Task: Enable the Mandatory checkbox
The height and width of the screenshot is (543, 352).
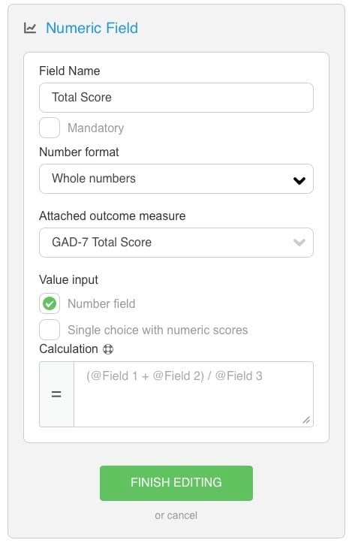Action: click(50, 128)
